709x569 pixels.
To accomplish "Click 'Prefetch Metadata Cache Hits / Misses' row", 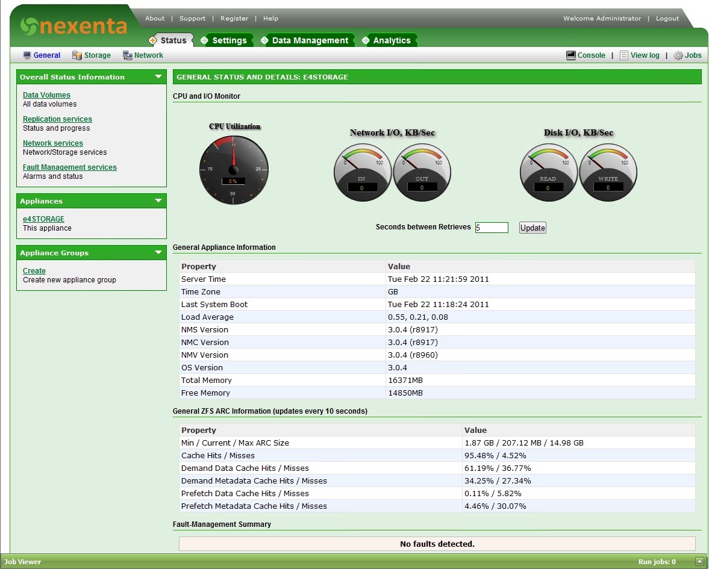I will pos(438,506).
